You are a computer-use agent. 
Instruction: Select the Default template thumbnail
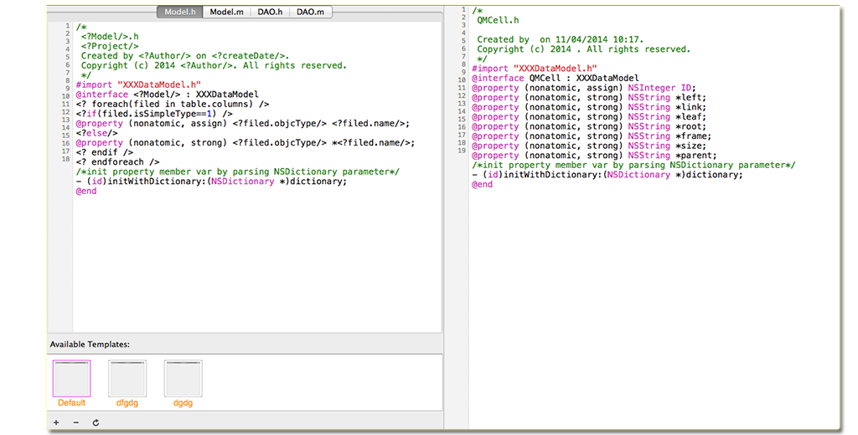point(72,378)
